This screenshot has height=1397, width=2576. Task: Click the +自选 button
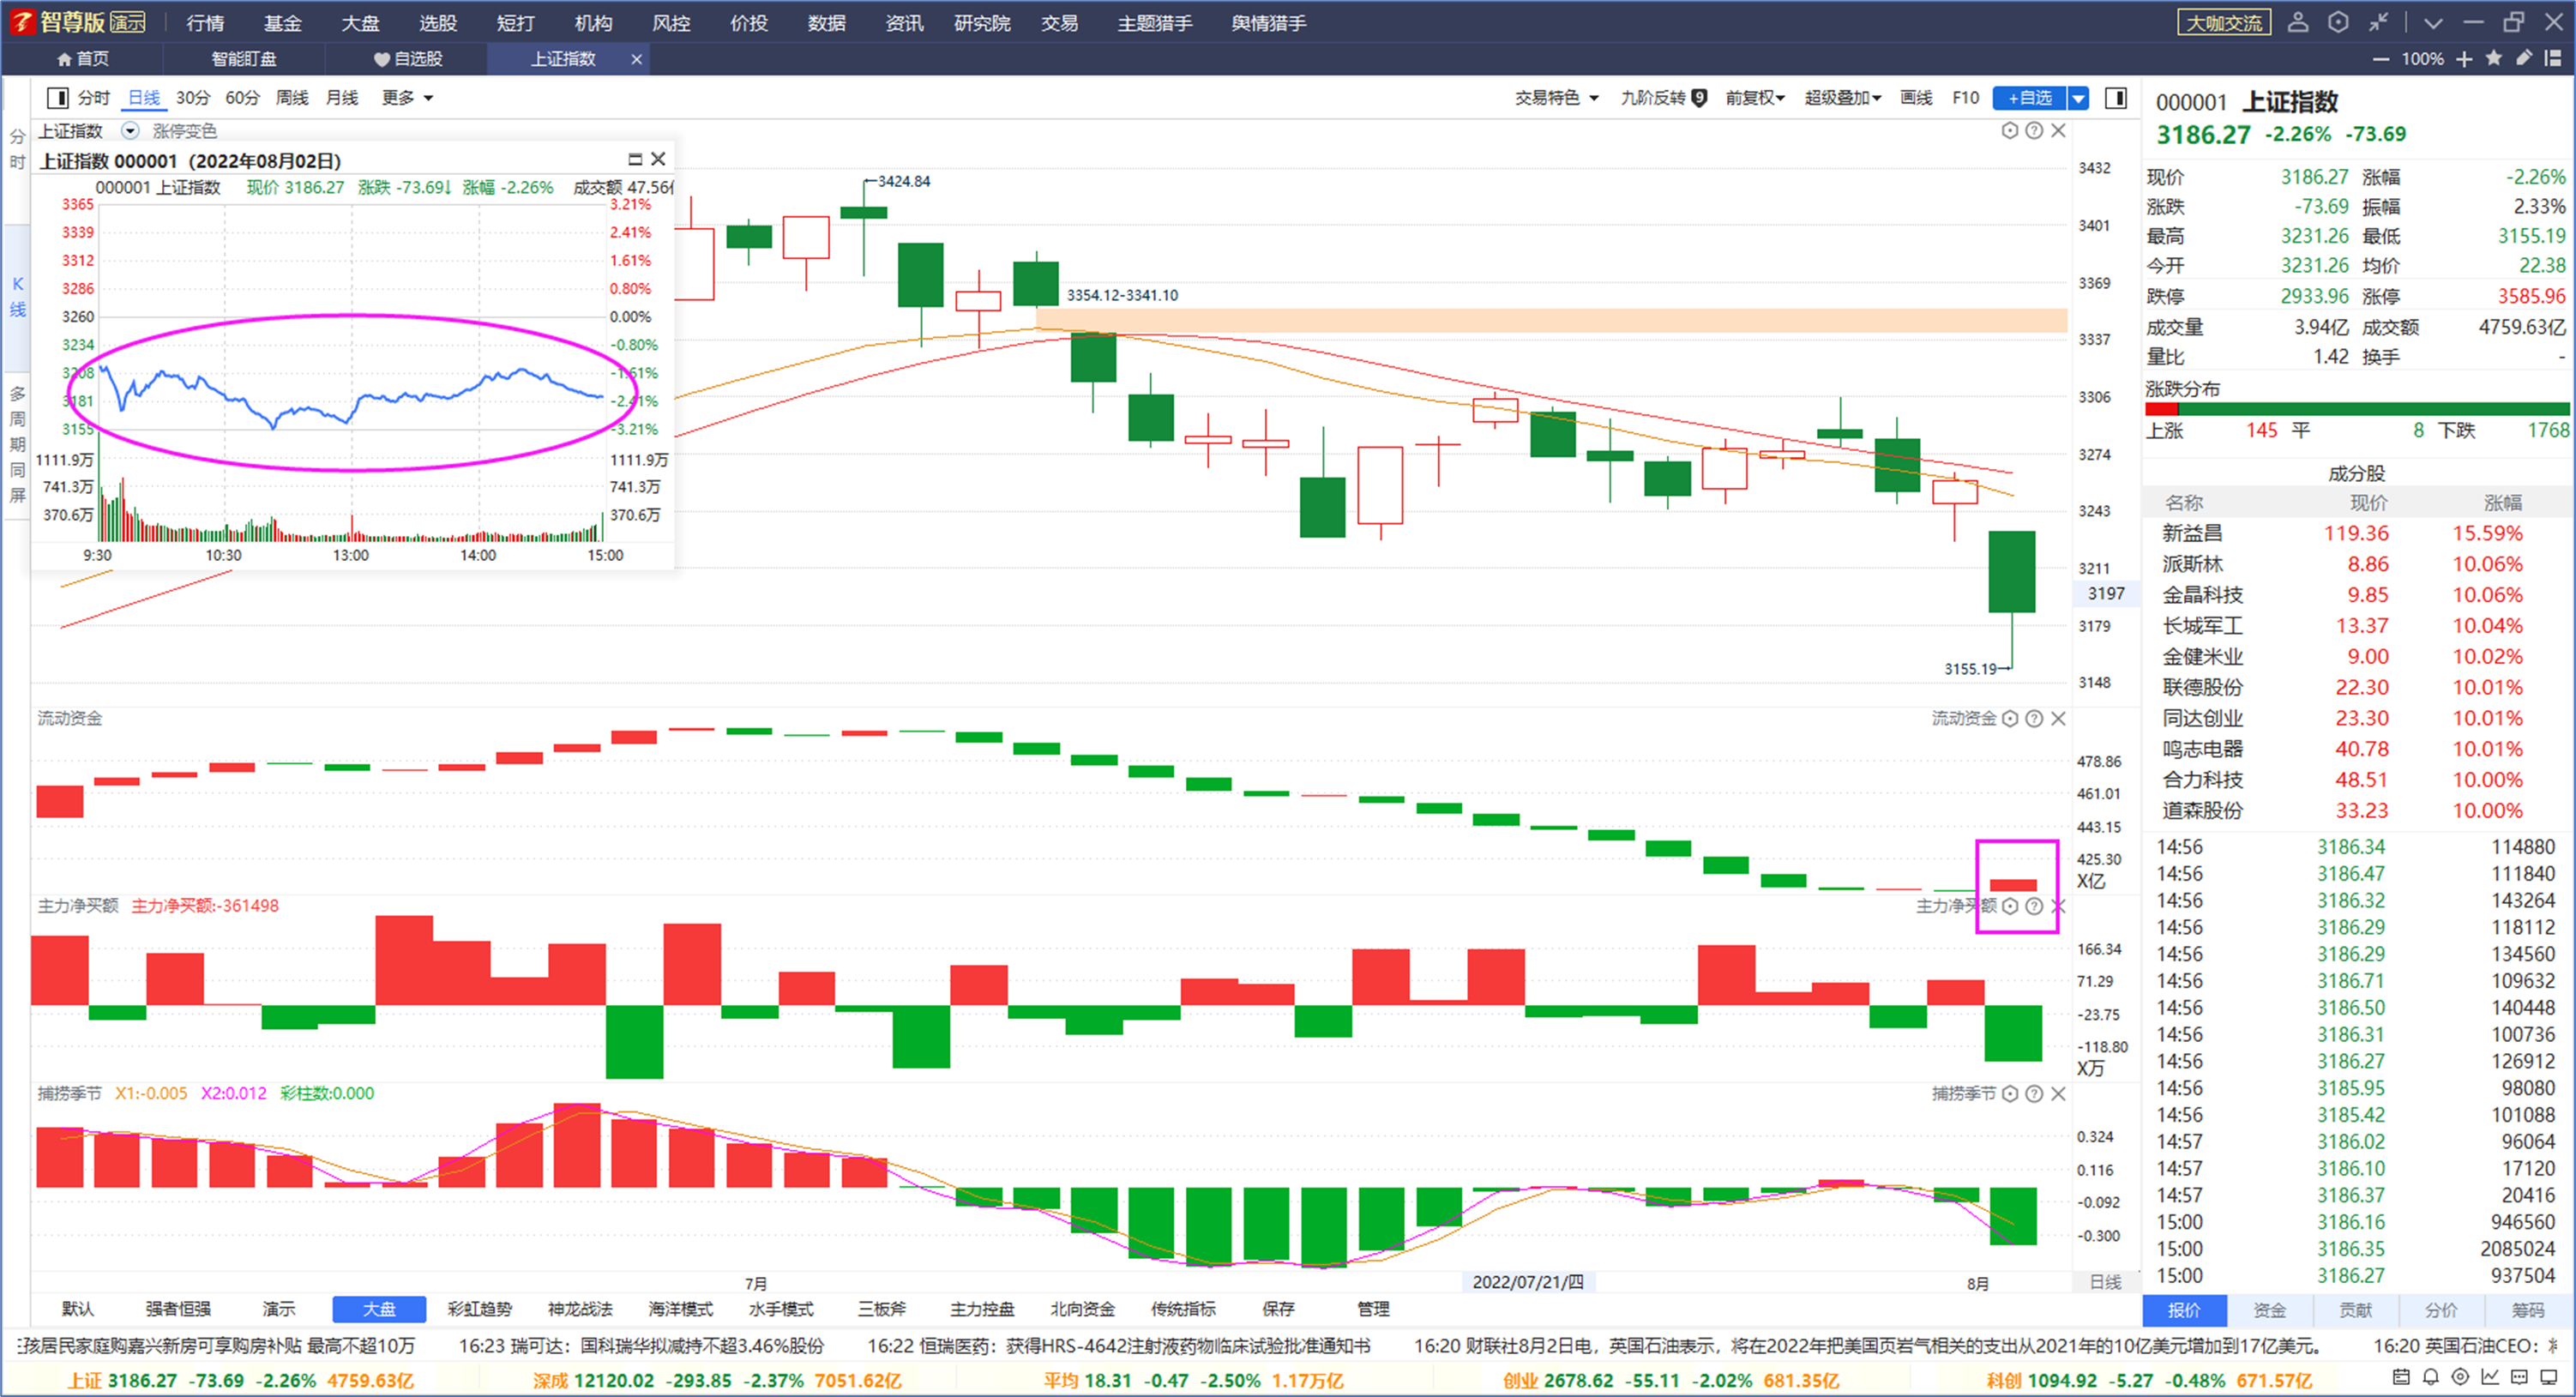click(x=2029, y=97)
